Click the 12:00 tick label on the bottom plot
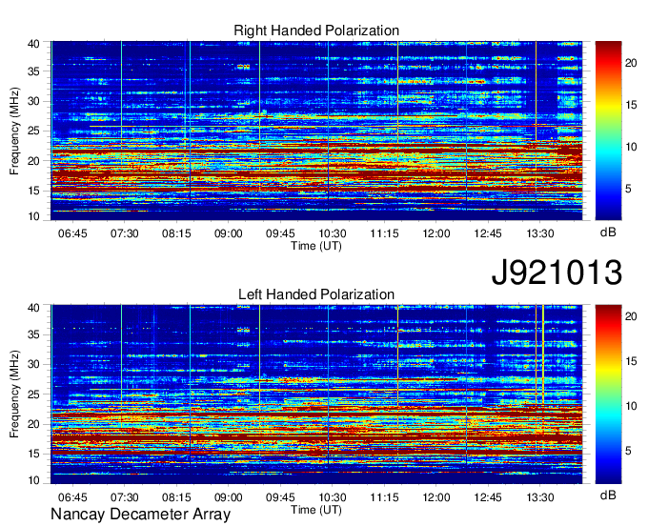 [x=436, y=497]
